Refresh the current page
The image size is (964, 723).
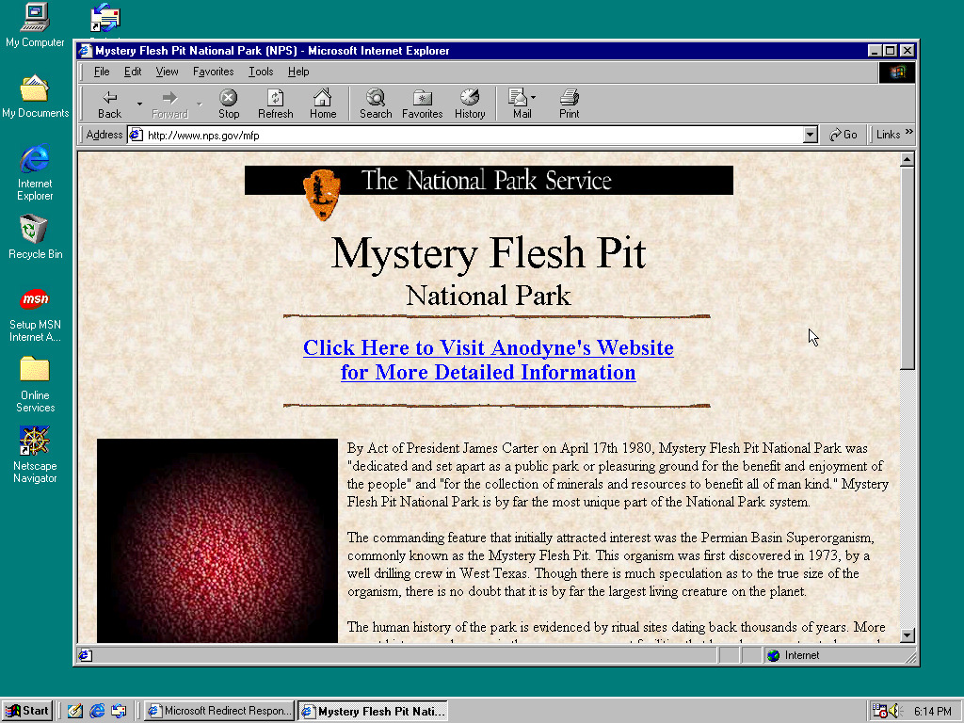coord(276,104)
